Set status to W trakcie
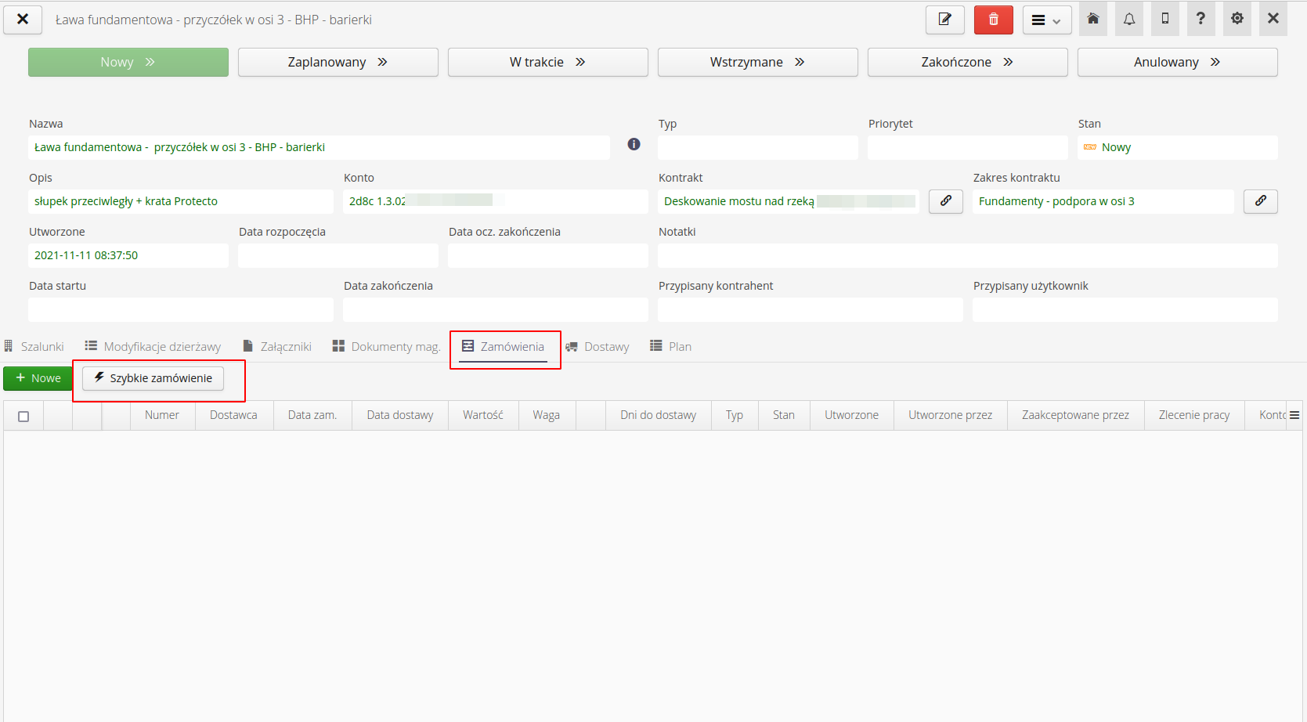 click(x=547, y=63)
